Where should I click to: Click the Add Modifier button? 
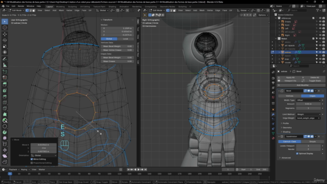click(x=301, y=85)
